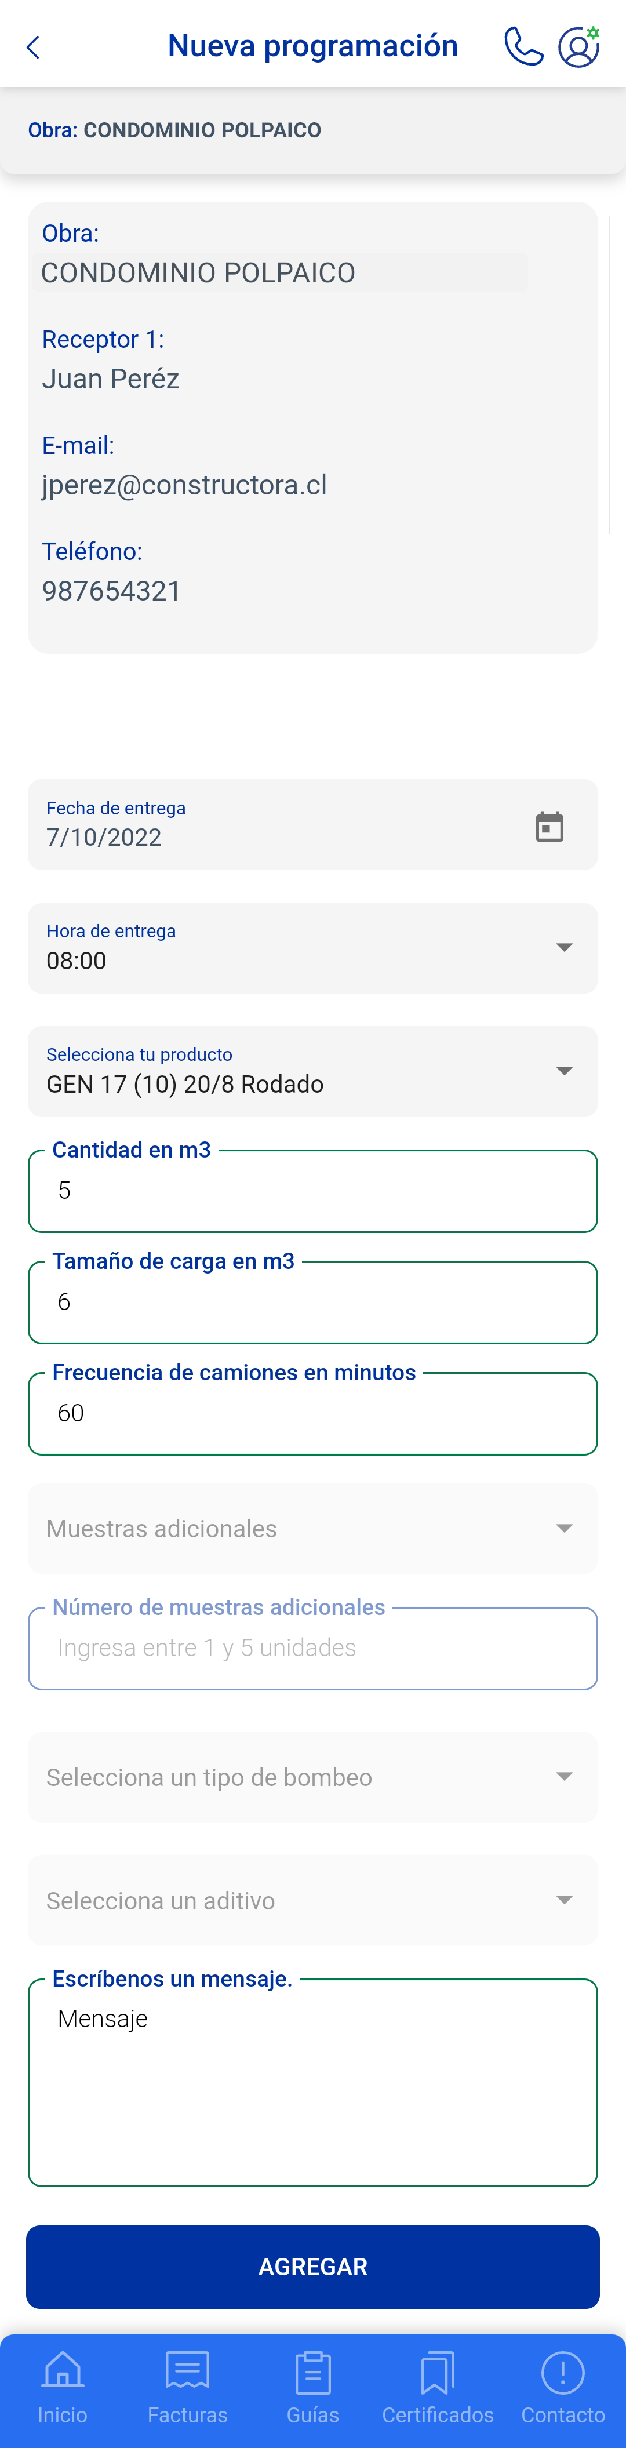The image size is (626, 2448).
Task: Expand the Selecciona un aditivo dropdown
Action: tap(312, 1901)
